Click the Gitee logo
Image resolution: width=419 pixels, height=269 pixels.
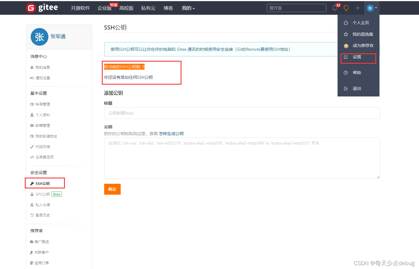[x=42, y=8]
